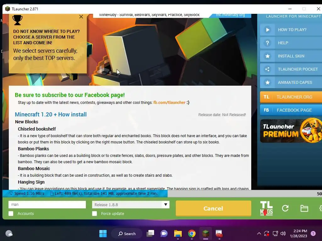This screenshot has height=241, width=322.
Task: Click the New Blocks heading
Action: click(x=27, y=122)
